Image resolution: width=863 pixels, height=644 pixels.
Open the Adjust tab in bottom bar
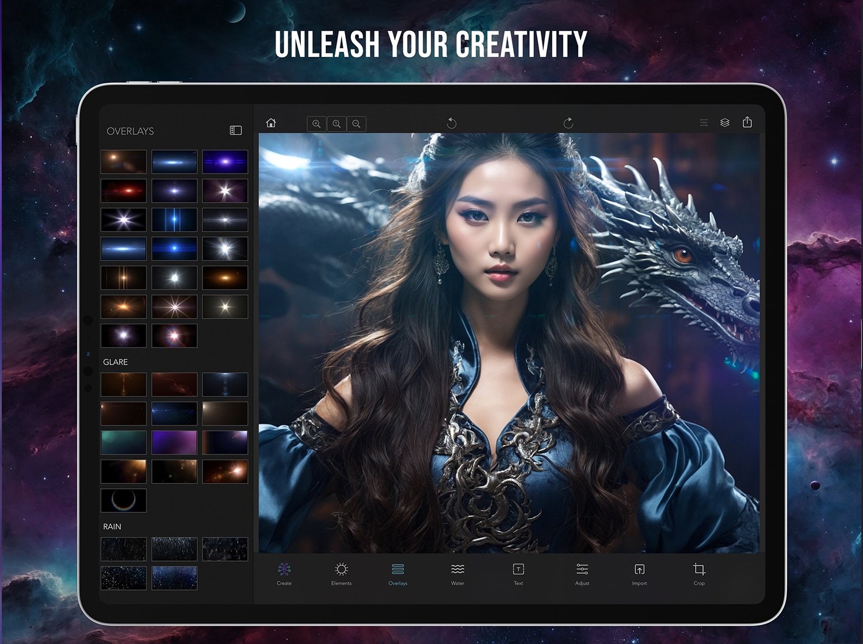tap(582, 574)
